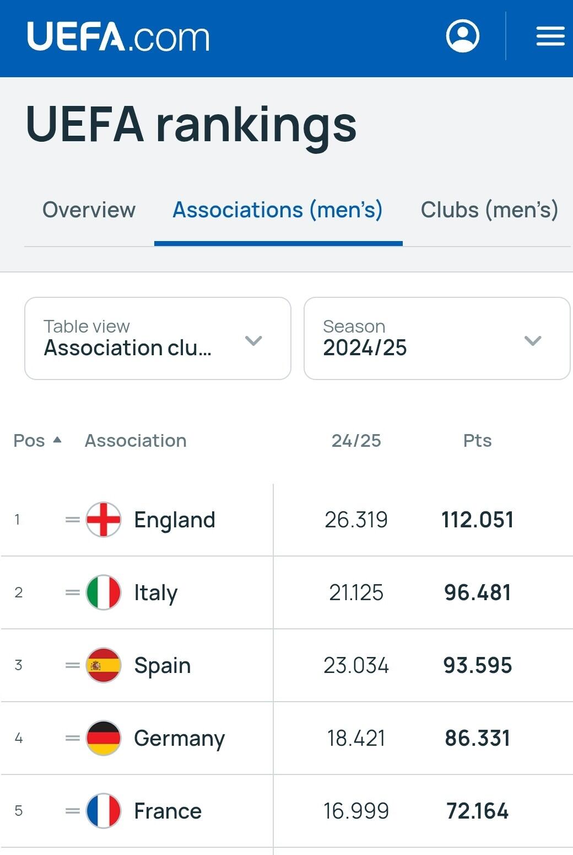Click the Season dropdown chevron arrow
The image size is (573, 855).
tap(533, 340)
